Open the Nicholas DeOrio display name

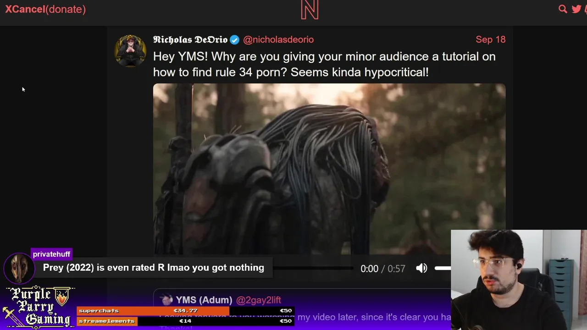pyautogui.click(x=190, y=39)
